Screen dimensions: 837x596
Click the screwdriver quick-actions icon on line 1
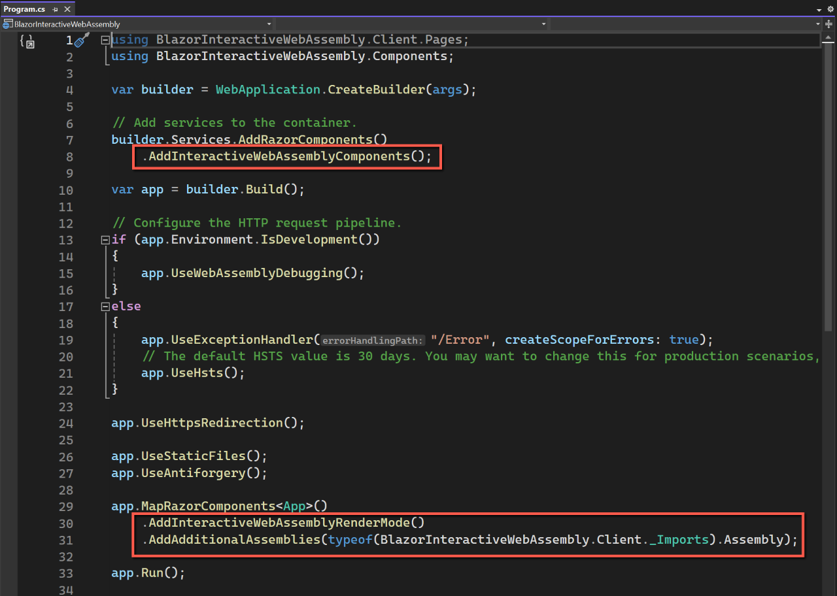click(80, 39)
